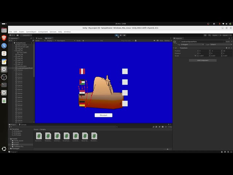Open the Assets menu
The height and width of the screenshot is (175, 233).
tap(21, 32)
